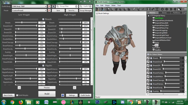Toggle the X-mirror brush icon

point(149,9)
